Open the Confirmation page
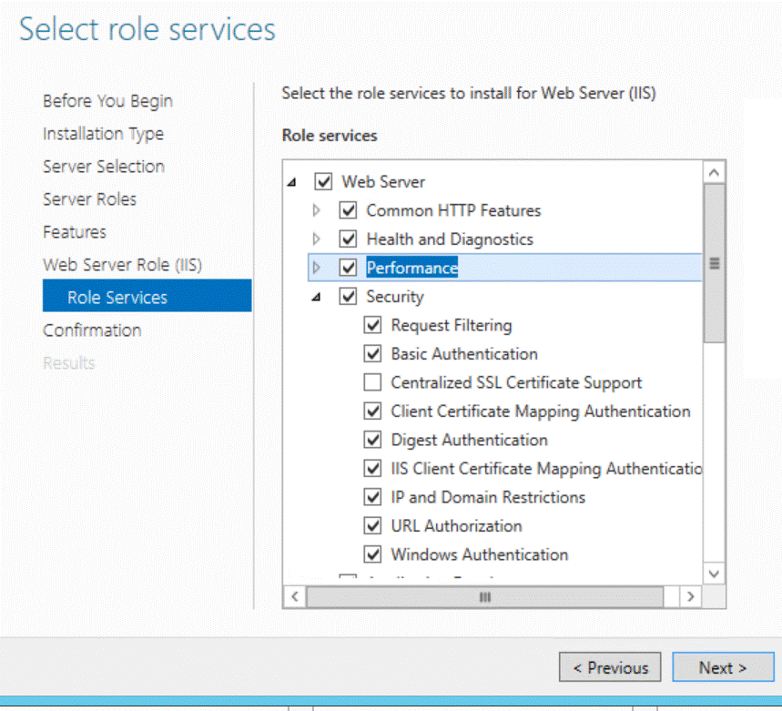Image resolution: width=782 pixels, height=711 pixels. coord(92,330)
